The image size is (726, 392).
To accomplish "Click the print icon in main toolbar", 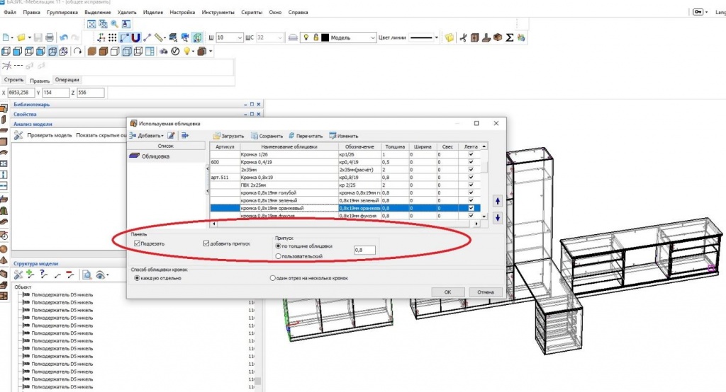I will [x=50, y=37].
